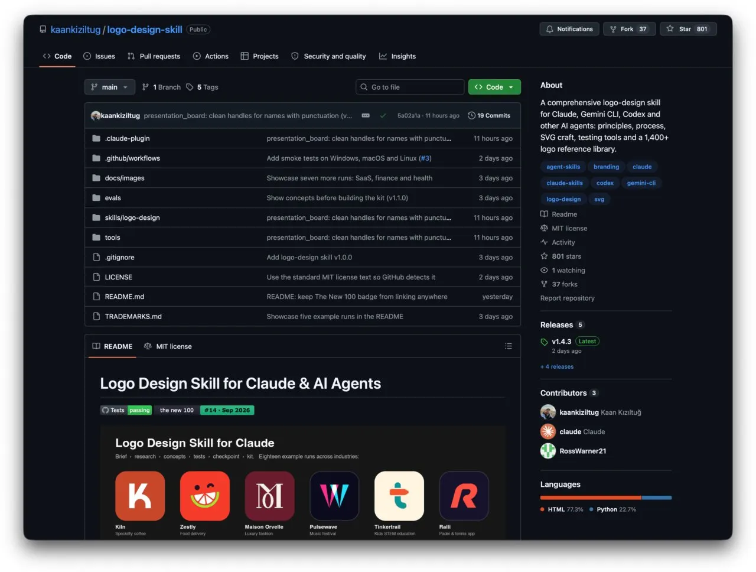
Task: Open the README.md file
Action: [x=125, y=297]
